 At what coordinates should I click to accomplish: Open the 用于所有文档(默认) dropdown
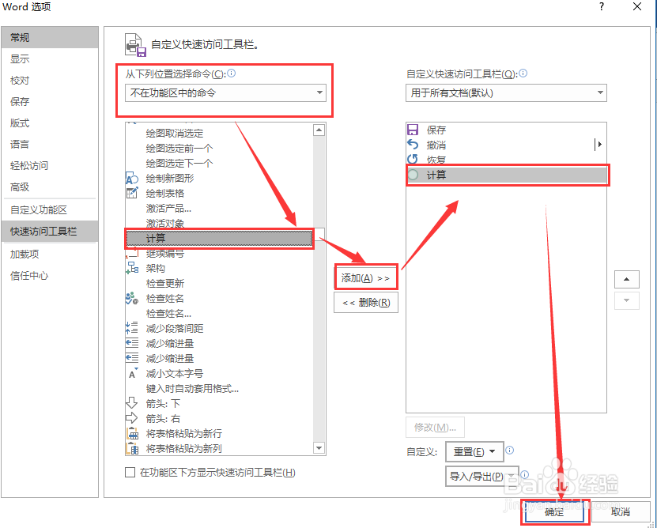coord(506,92)
